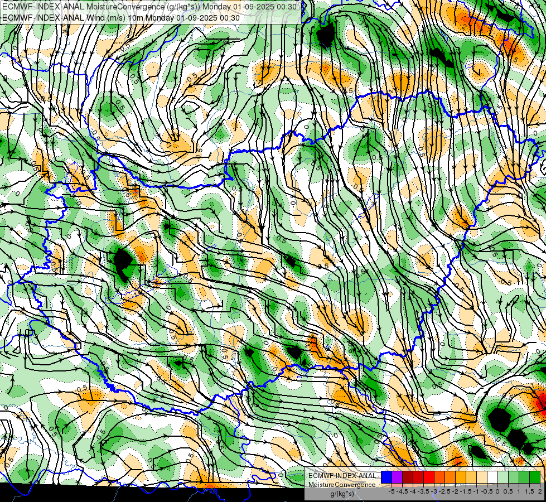Click the legend text MoistureConvergence
The width and height of the screenshot is (546, 502).
point(342,485)
